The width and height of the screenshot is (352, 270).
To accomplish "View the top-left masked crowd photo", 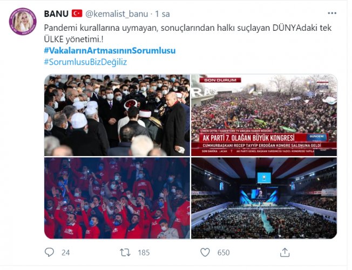I will click(117, 115).
